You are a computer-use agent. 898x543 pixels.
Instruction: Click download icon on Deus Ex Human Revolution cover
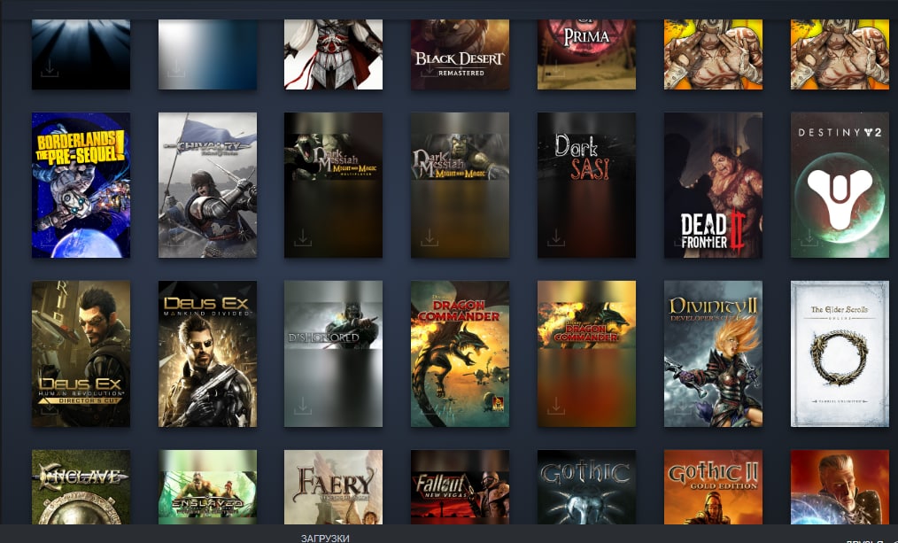50,406
